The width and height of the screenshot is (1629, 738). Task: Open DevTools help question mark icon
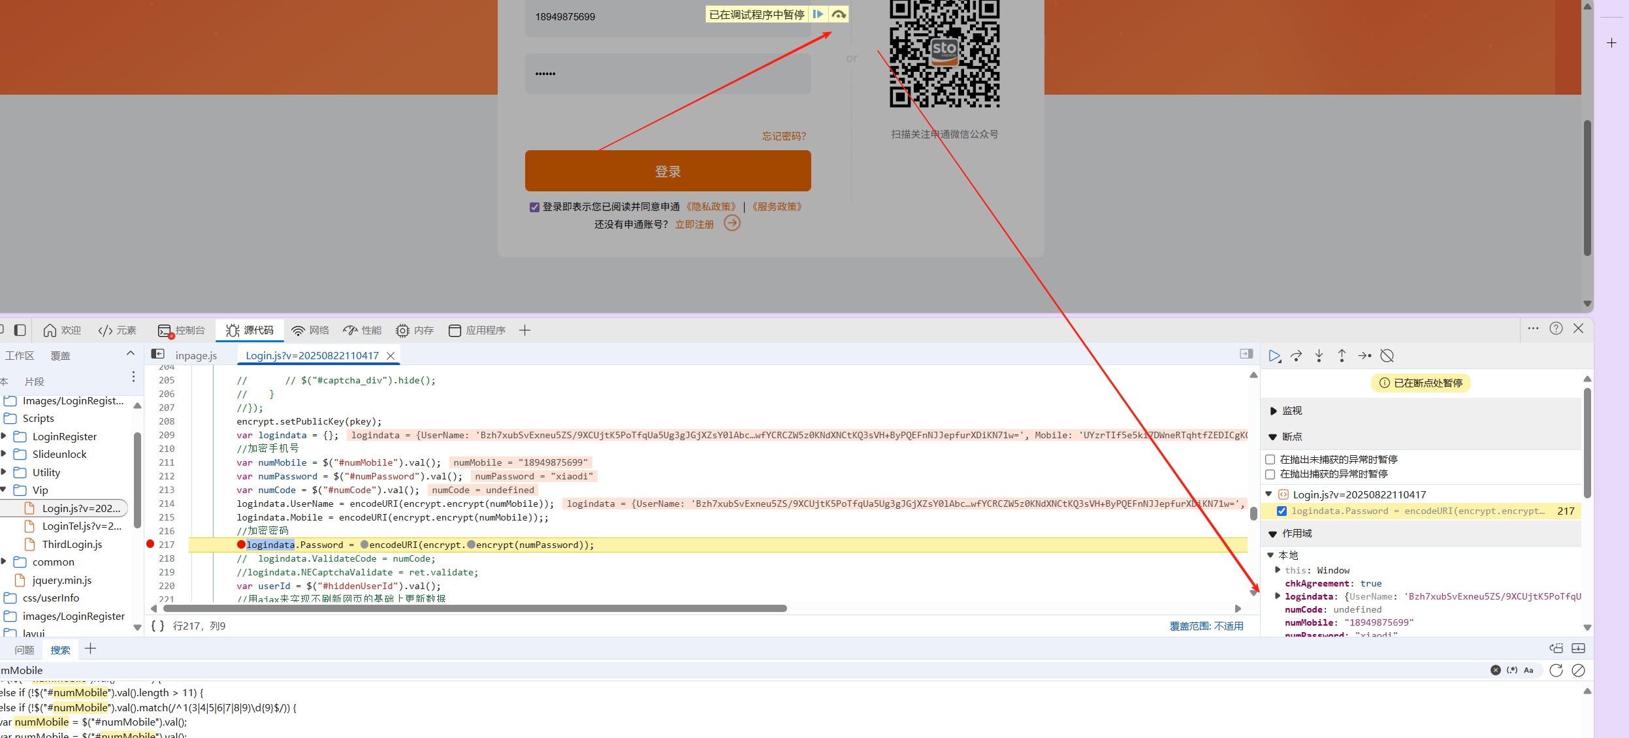click(x=1556, y=329)
